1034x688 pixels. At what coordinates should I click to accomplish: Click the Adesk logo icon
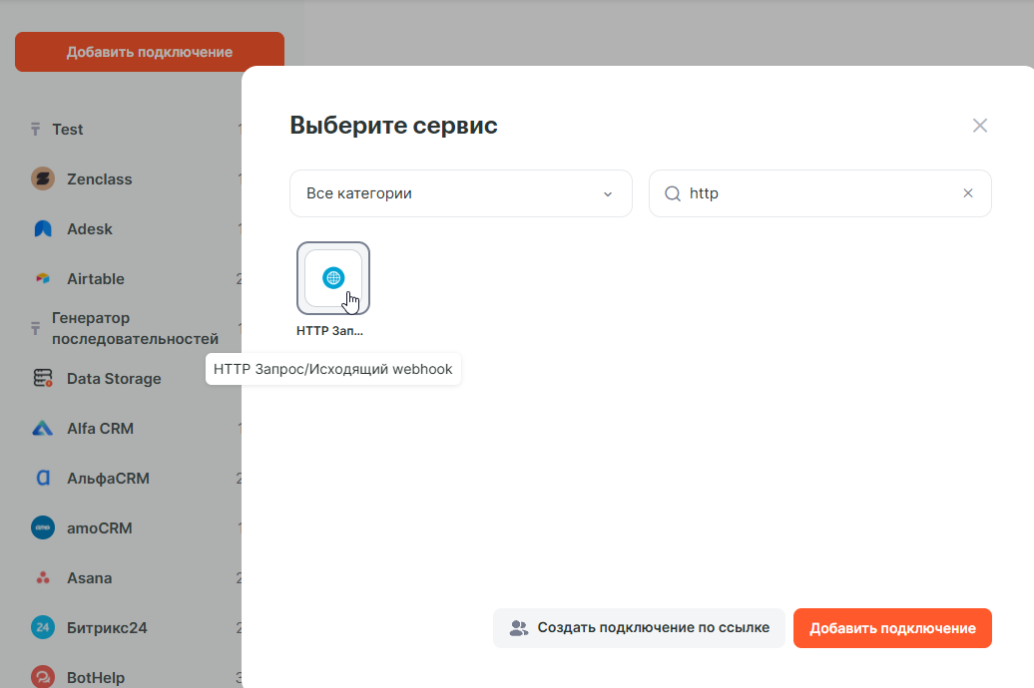click(43, 229)
